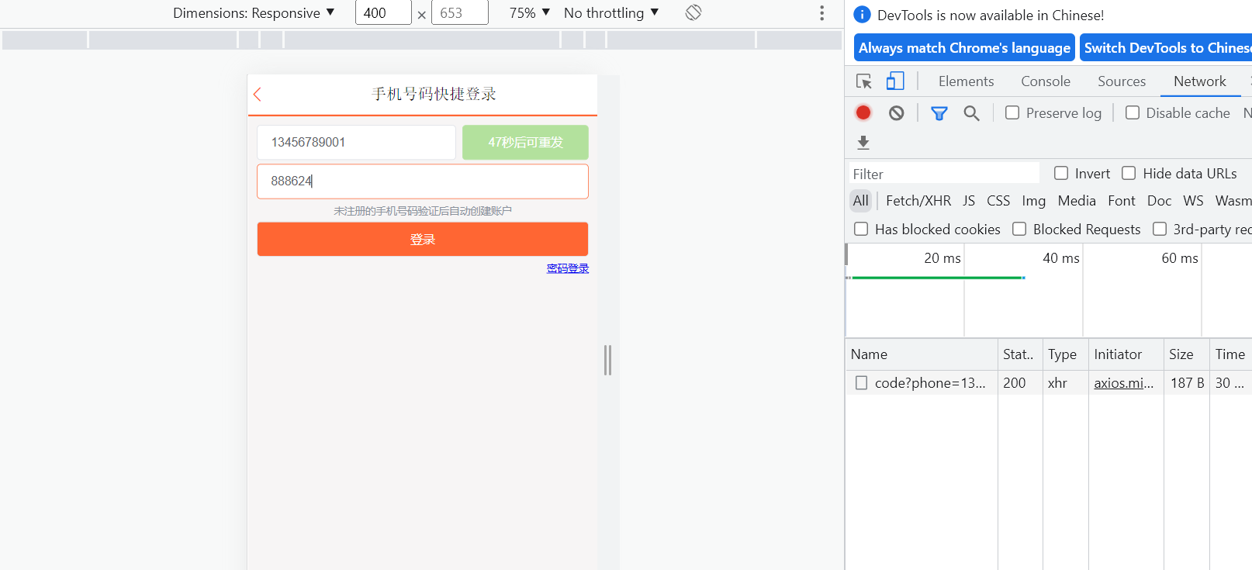
Task: Click the rotate device orientation icon
Action: click(x=693, y=12)
